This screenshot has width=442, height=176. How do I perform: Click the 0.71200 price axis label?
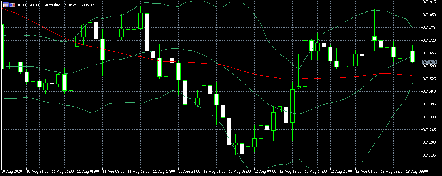429,142
